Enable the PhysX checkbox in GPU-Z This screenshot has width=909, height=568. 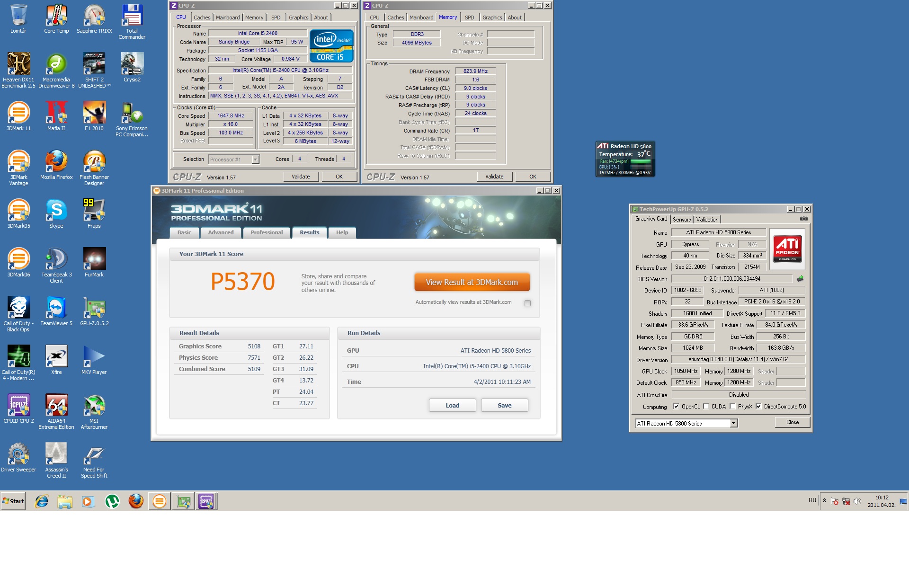click(x=732, y=407)
